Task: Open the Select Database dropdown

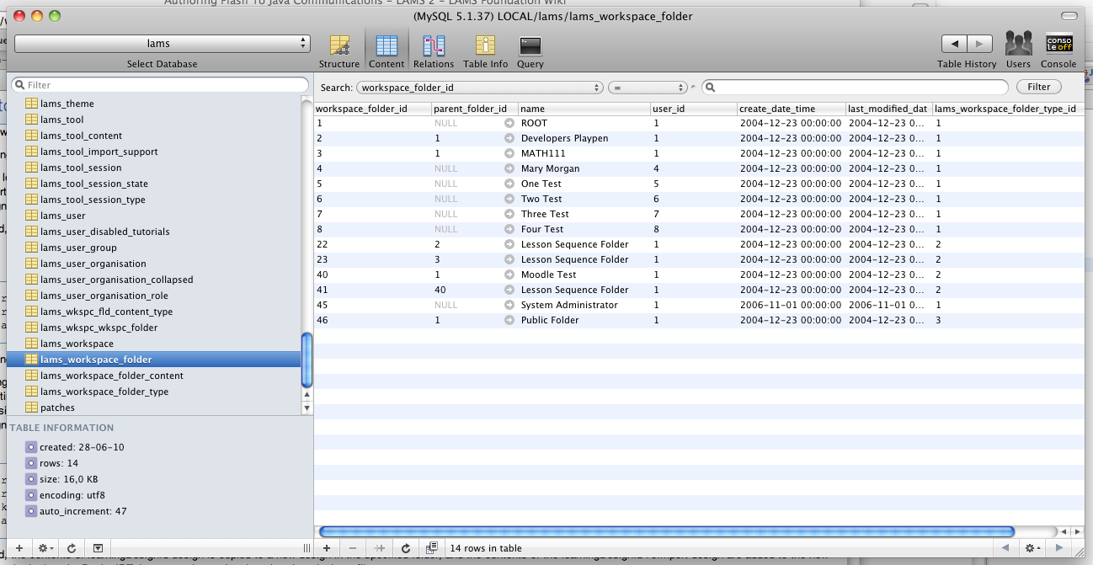Action: tap(163, 43)
